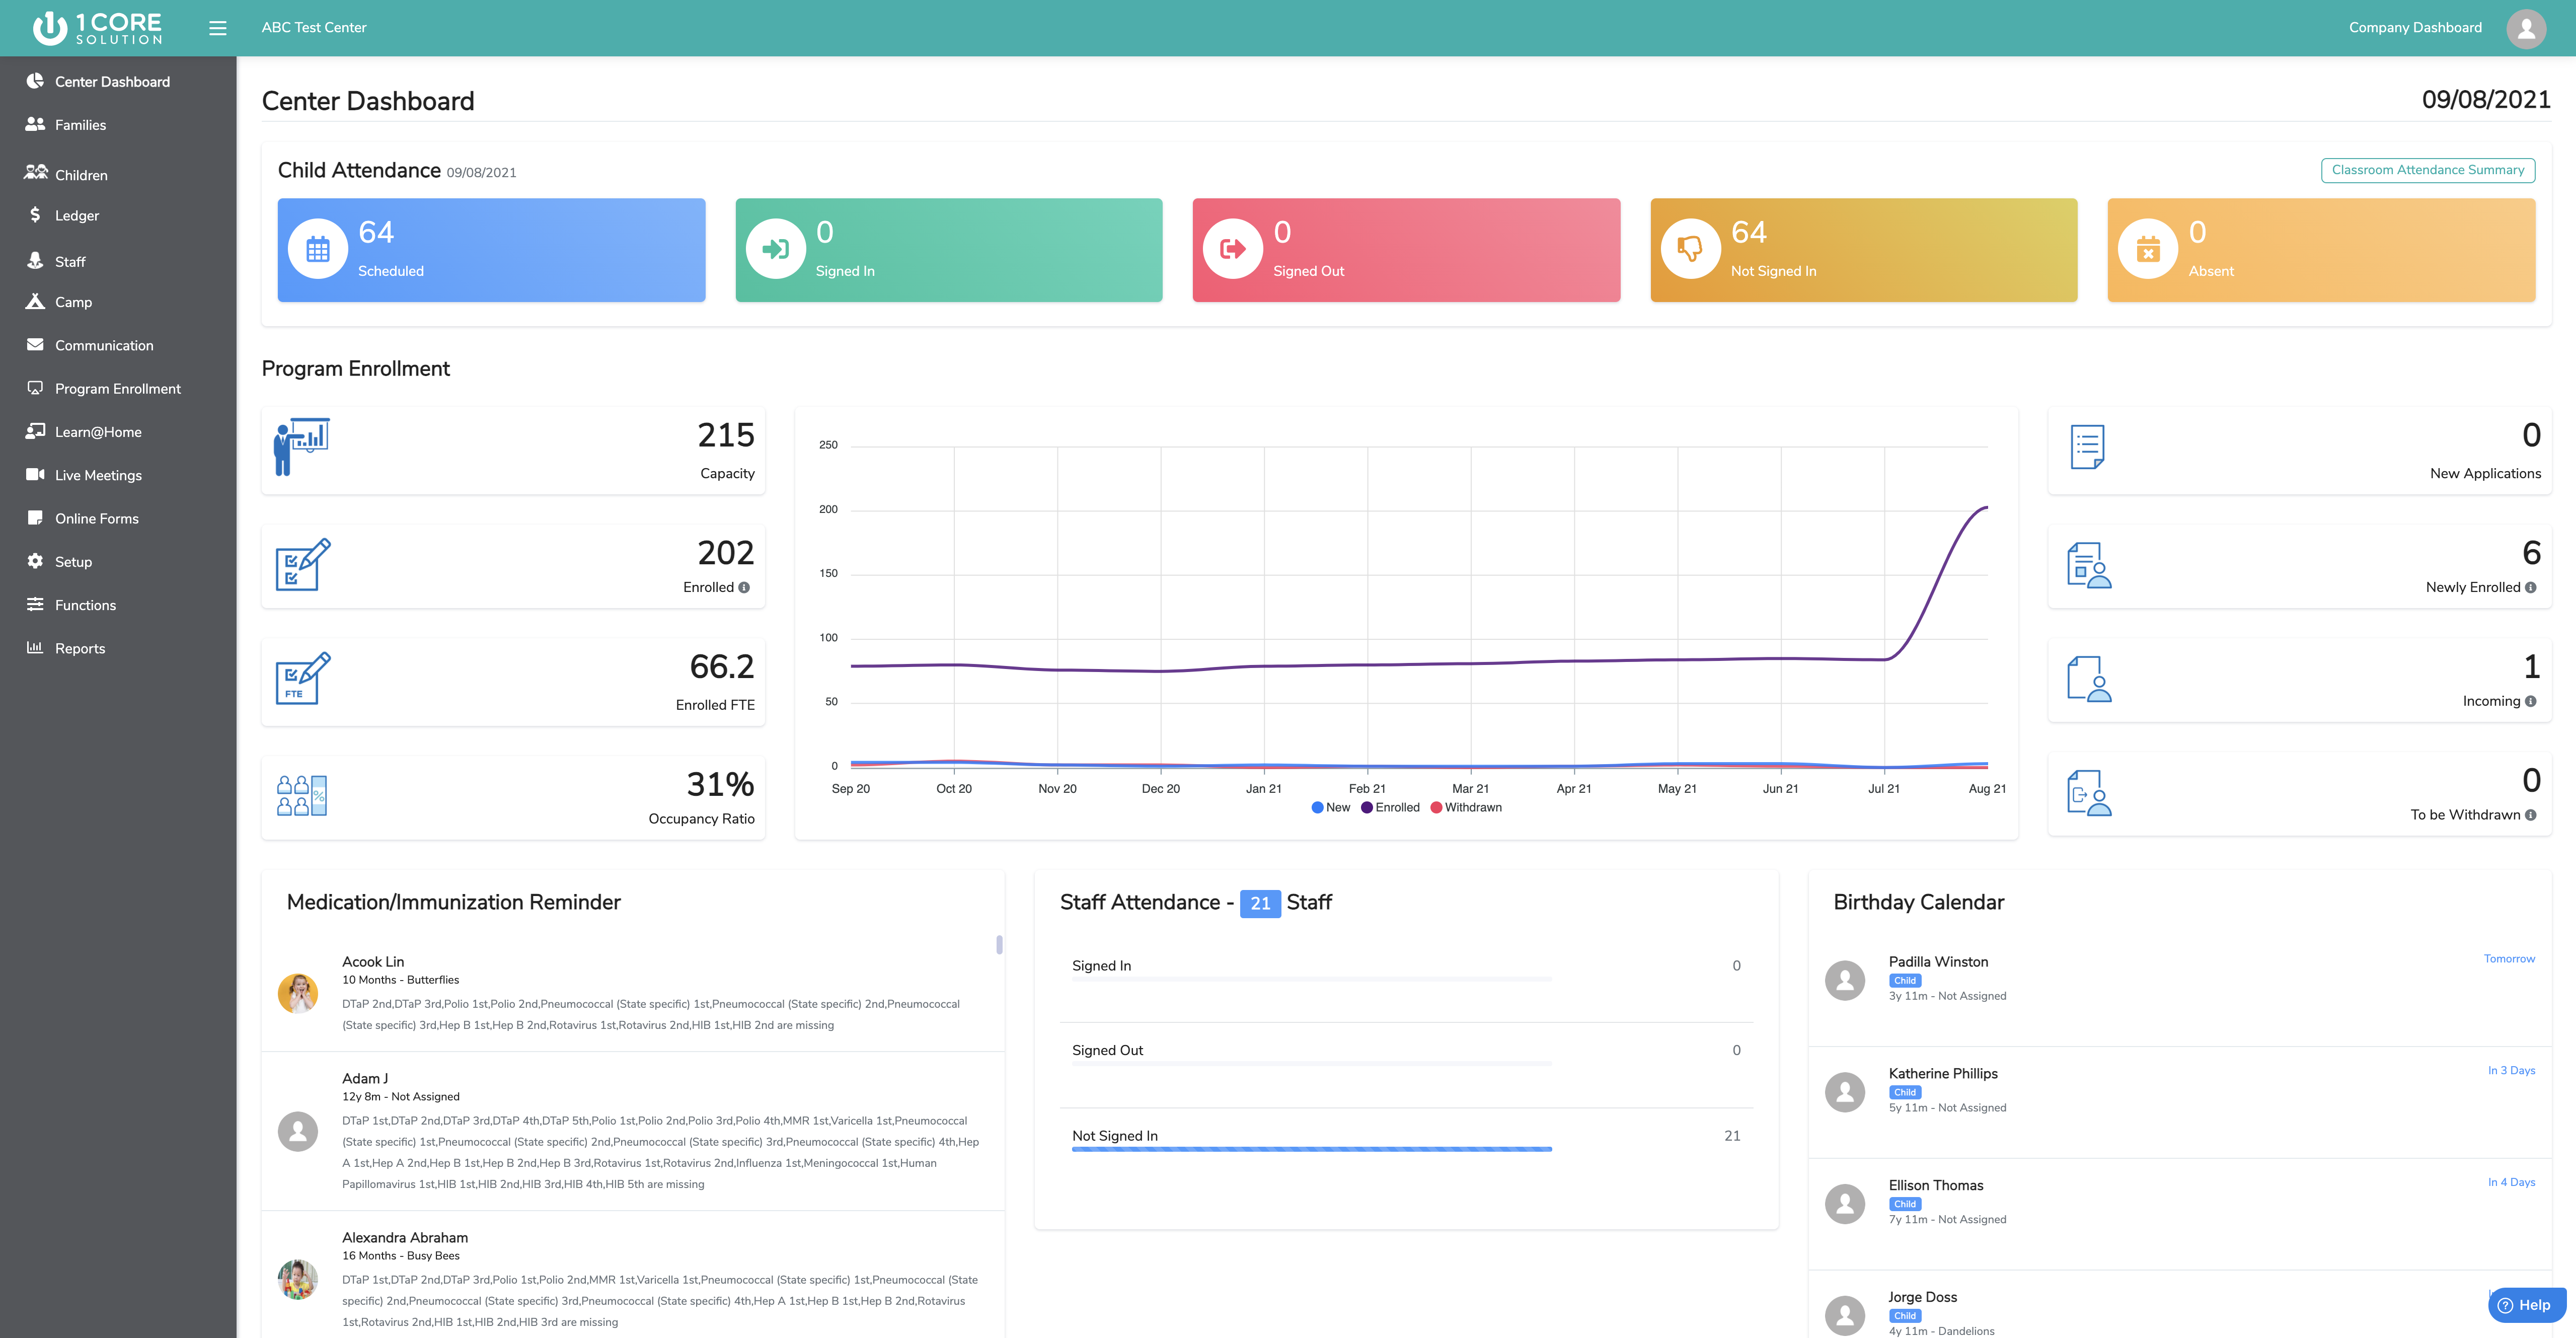Screen dimensions: 2576x1338
Task: Open the 64 Scheduled attendance card
Action: [x=491, y=249]
